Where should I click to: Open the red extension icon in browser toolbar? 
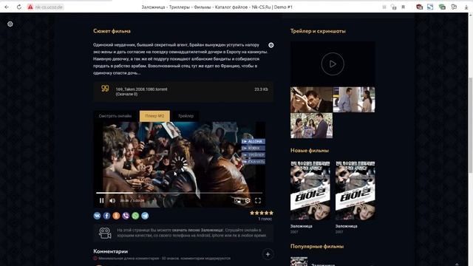(419, 7)
